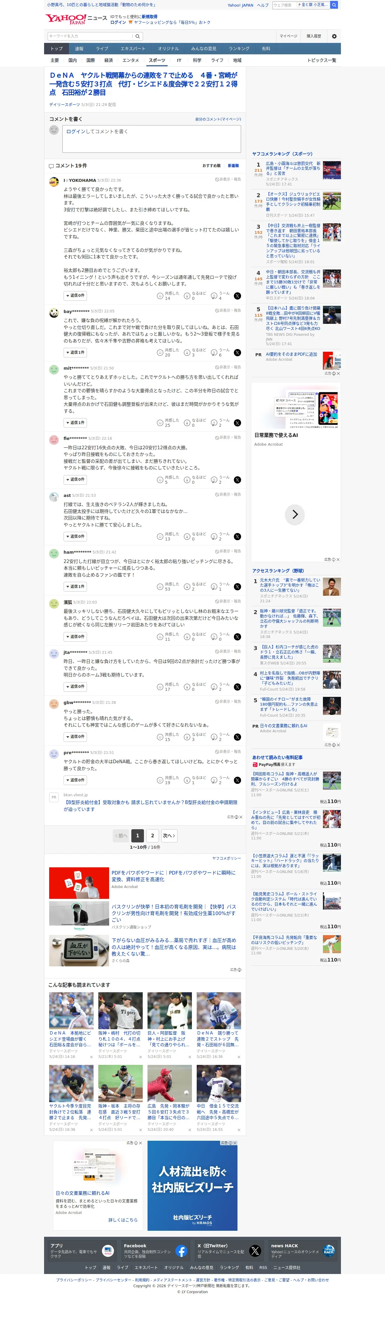Select the 経済 category tab

coord(108,60)
